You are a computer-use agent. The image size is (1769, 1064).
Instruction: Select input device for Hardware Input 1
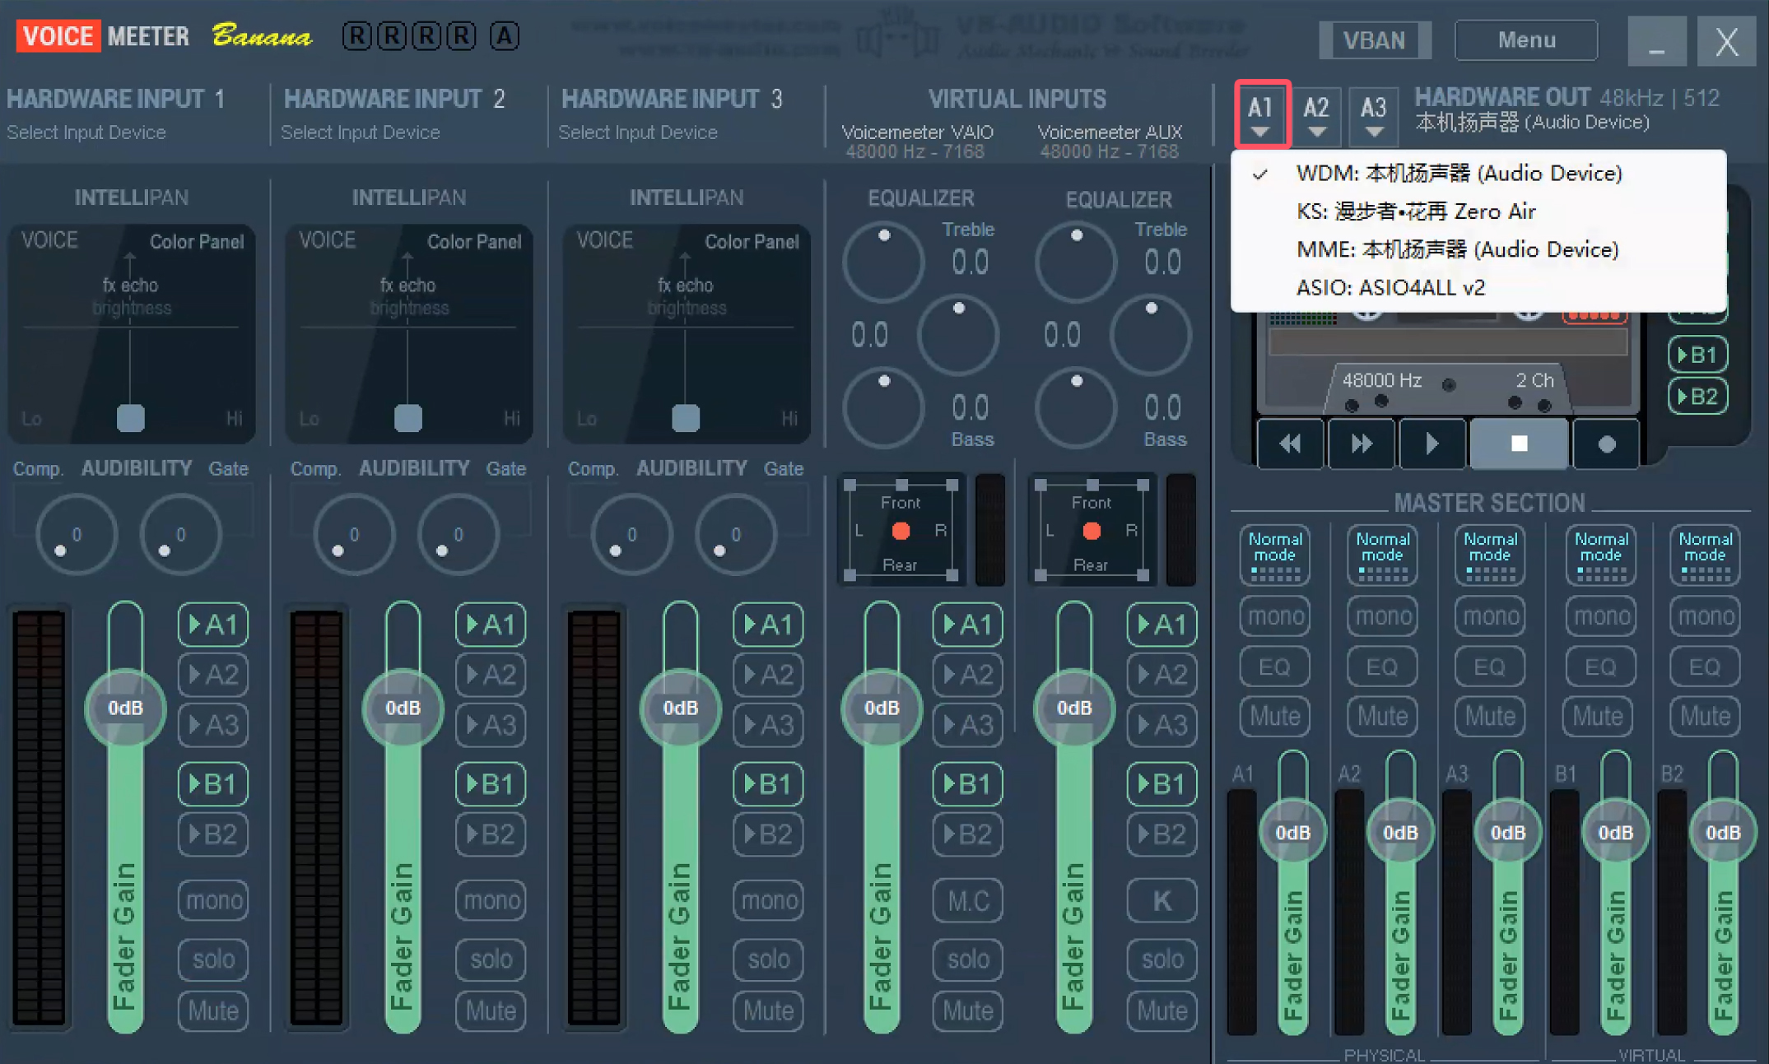click(86, 132)
